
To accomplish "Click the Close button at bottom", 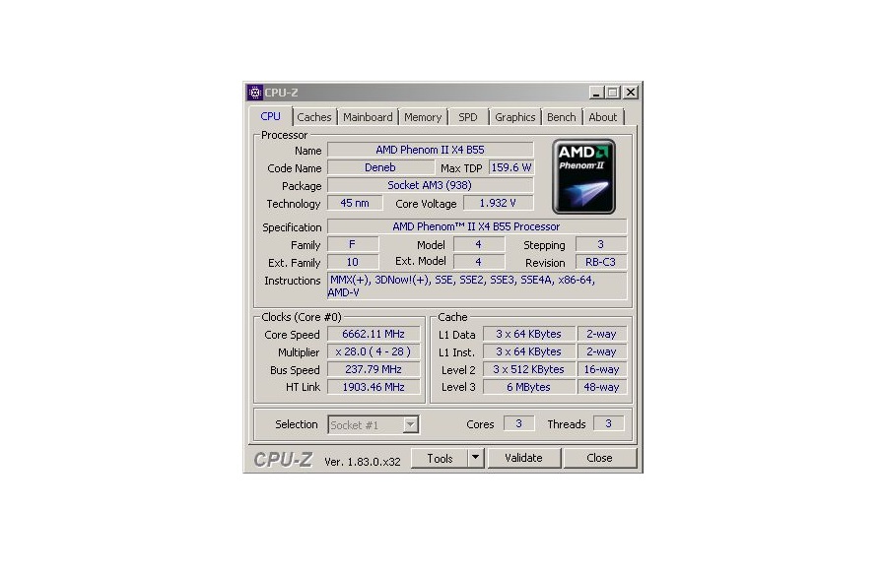I will [599, 458].
